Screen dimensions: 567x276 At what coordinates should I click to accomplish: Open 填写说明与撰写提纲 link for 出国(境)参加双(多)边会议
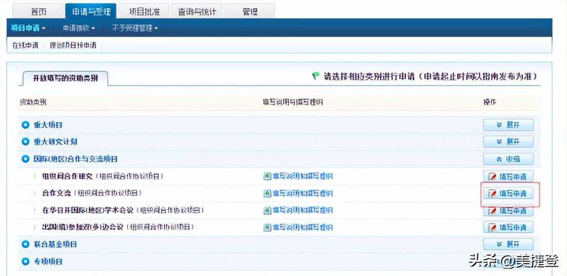(x=302, y=228)
